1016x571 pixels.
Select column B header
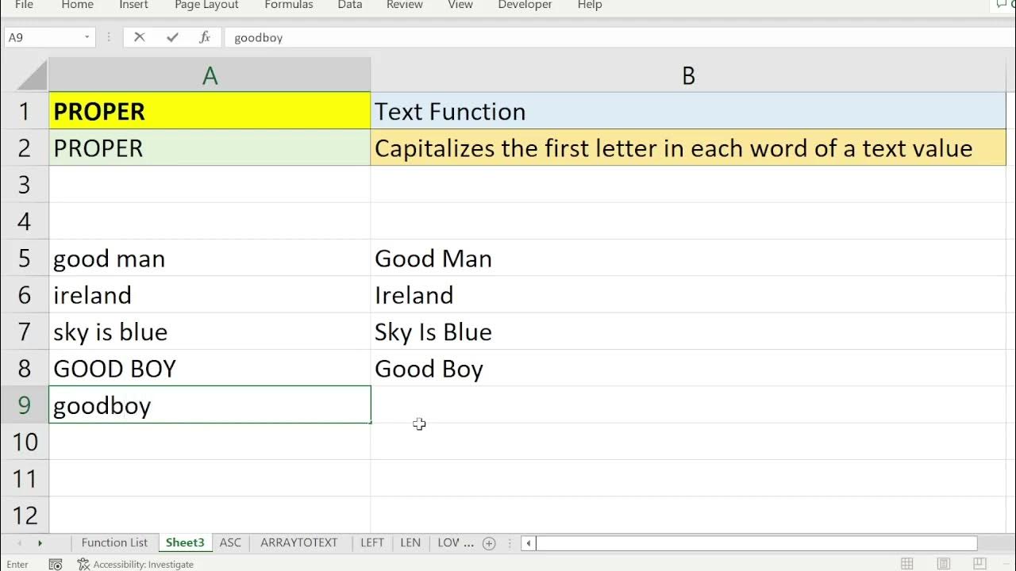[688, 76]
